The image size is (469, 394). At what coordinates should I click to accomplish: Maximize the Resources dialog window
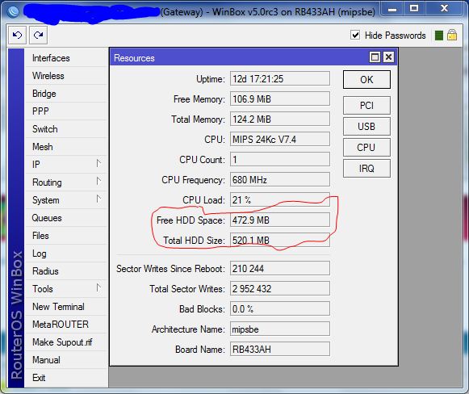(x=375, y=57)
